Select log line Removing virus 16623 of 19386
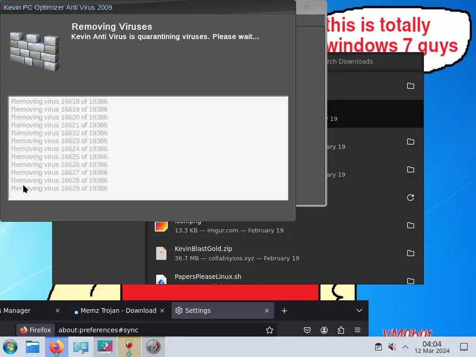 [x=59, y=141]
